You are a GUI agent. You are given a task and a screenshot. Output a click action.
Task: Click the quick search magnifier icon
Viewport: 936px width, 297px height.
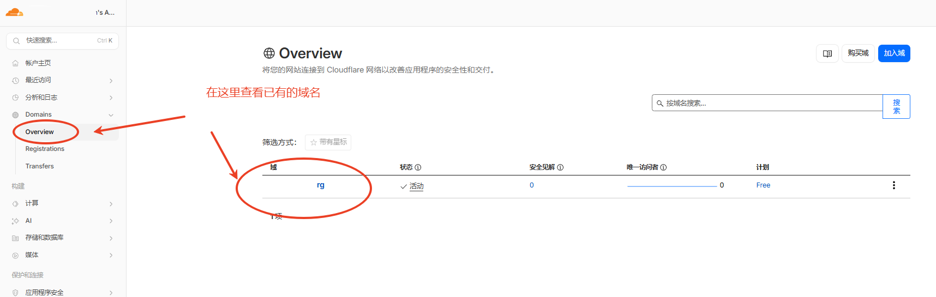16,41
